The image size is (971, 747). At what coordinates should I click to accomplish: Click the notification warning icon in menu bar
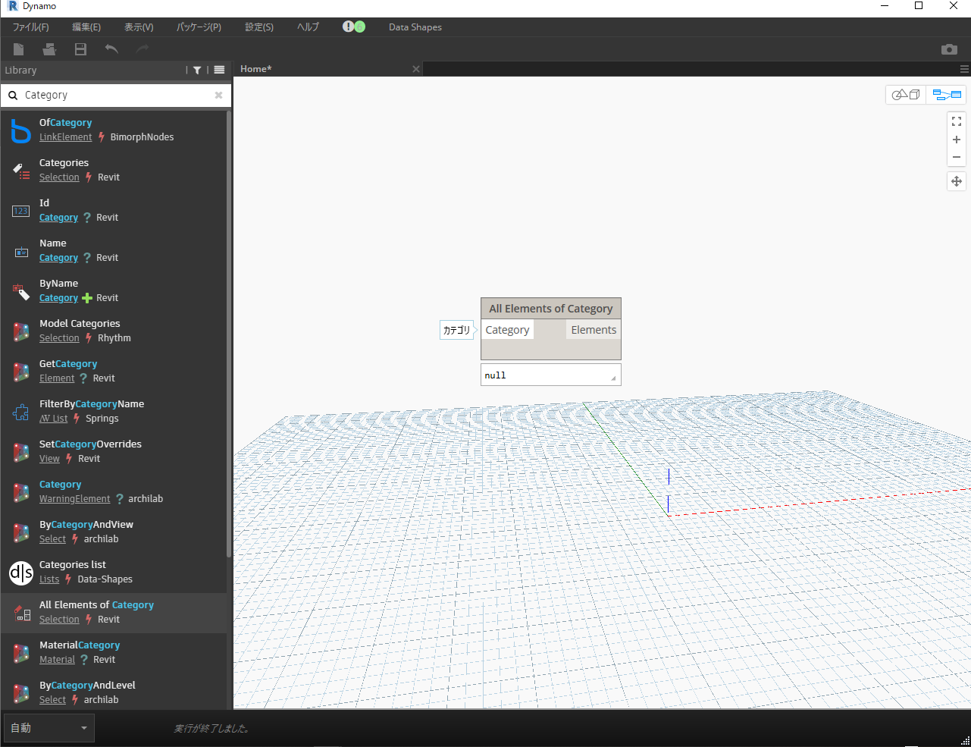(348, 27)
